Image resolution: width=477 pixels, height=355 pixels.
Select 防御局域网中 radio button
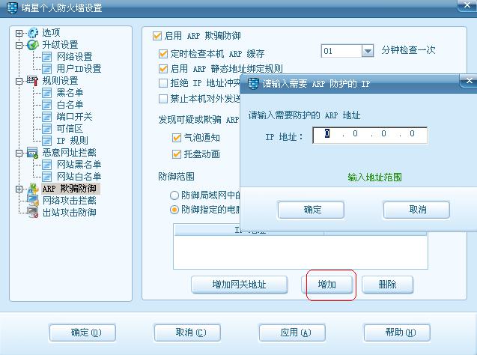pos(174,195)
